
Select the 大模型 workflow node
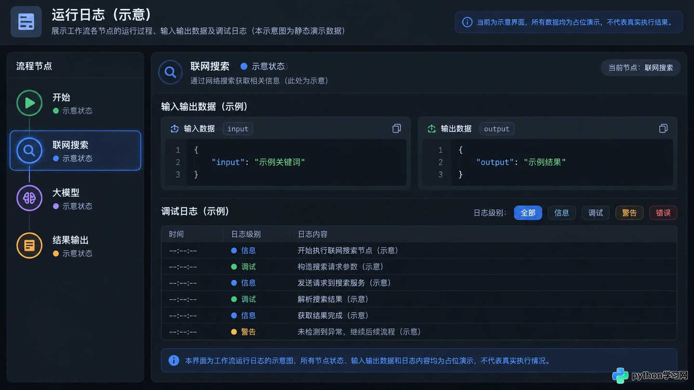(x=75, y=198)
